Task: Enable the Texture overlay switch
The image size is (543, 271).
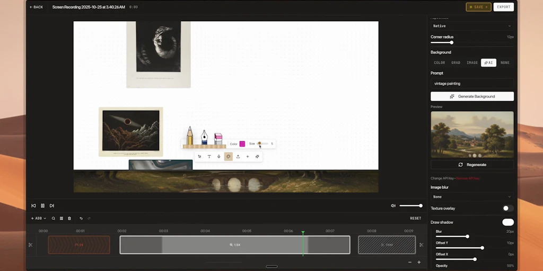Action: [x=507, y=209]
